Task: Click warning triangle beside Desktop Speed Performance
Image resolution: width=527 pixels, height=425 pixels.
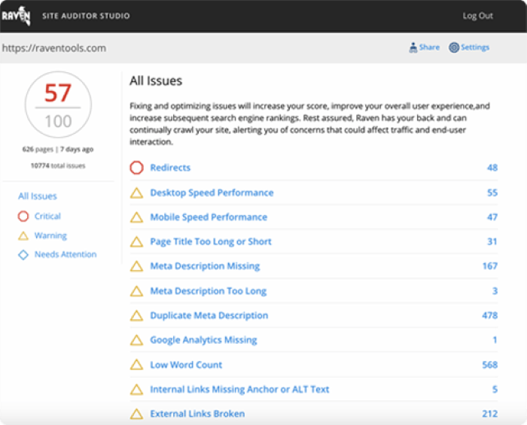Action: click(x=136, y=193)
